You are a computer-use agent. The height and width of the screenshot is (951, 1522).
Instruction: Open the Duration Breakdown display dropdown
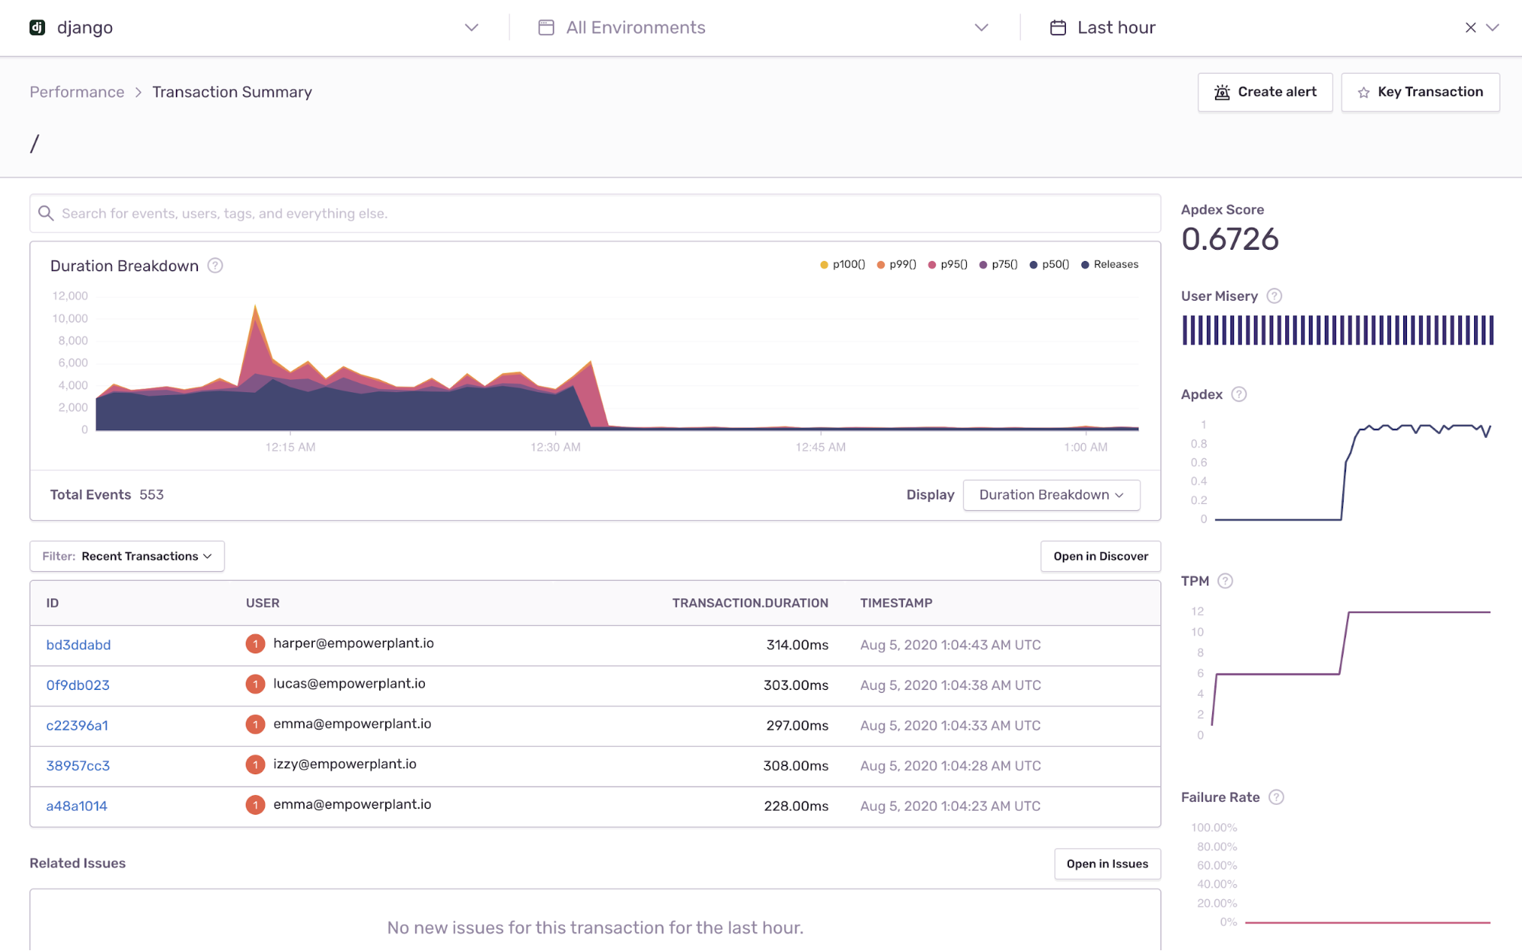pyautogui.click(x=1051, y=495)
